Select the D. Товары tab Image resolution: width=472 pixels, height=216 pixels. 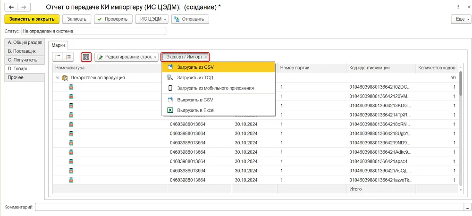click(x=25, y=68)
